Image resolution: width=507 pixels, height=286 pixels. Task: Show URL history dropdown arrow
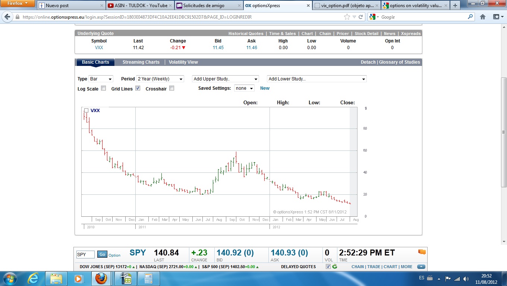[x=354, y=17]
